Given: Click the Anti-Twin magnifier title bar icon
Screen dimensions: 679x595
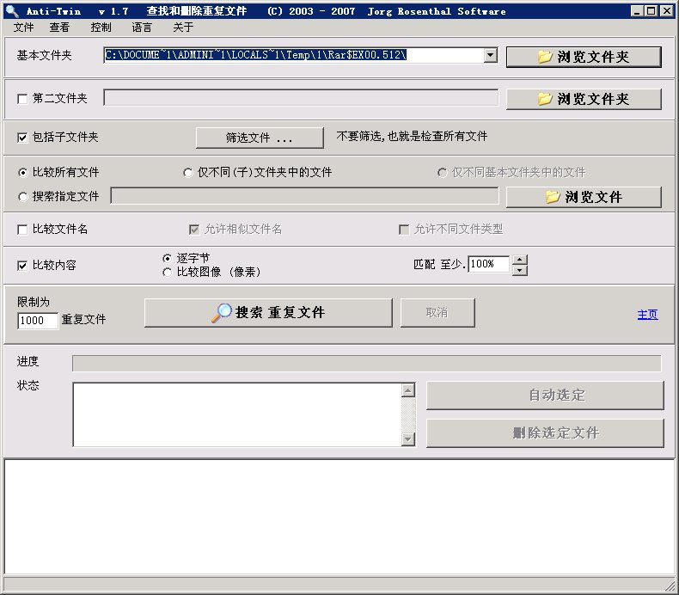Looking at the screenshot, I should (11, 11).
